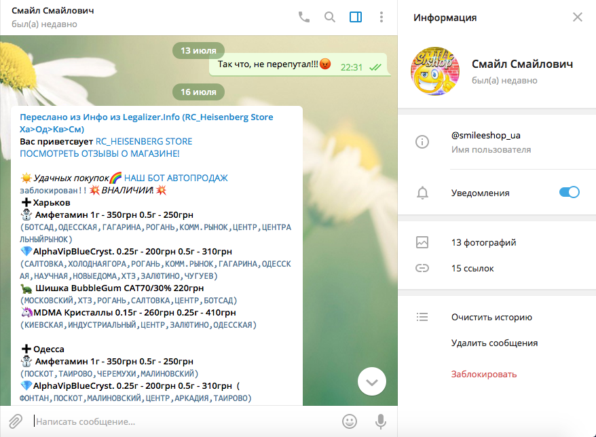
Task: Open chat search with the magnifier icon
Action: pyautogui.click(x=329, y=17)
